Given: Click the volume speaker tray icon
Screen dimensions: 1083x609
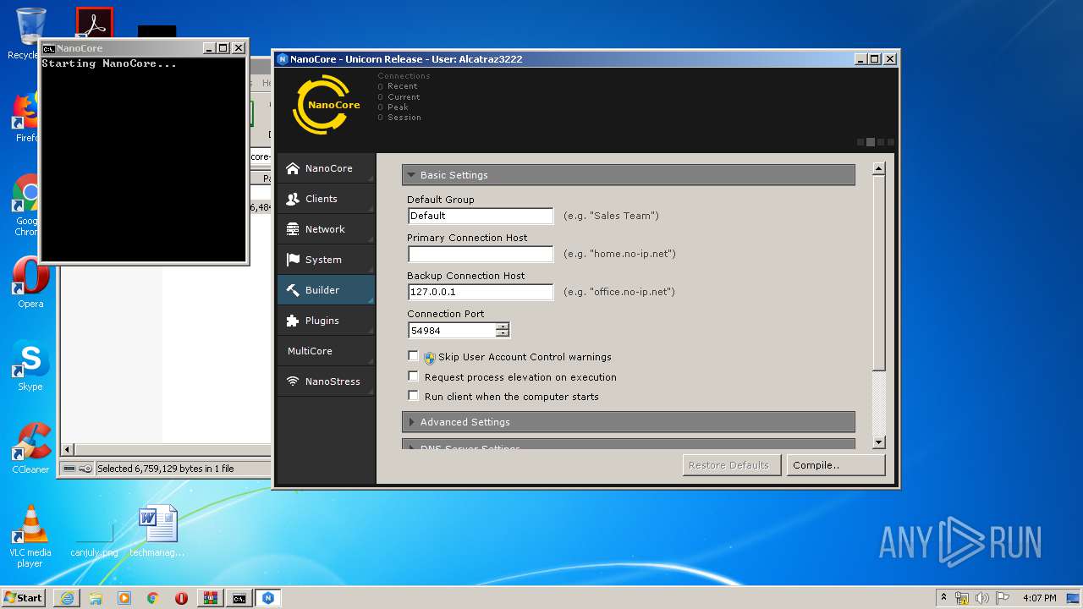Looking at the screenshot, I should [x=982, y=598].
